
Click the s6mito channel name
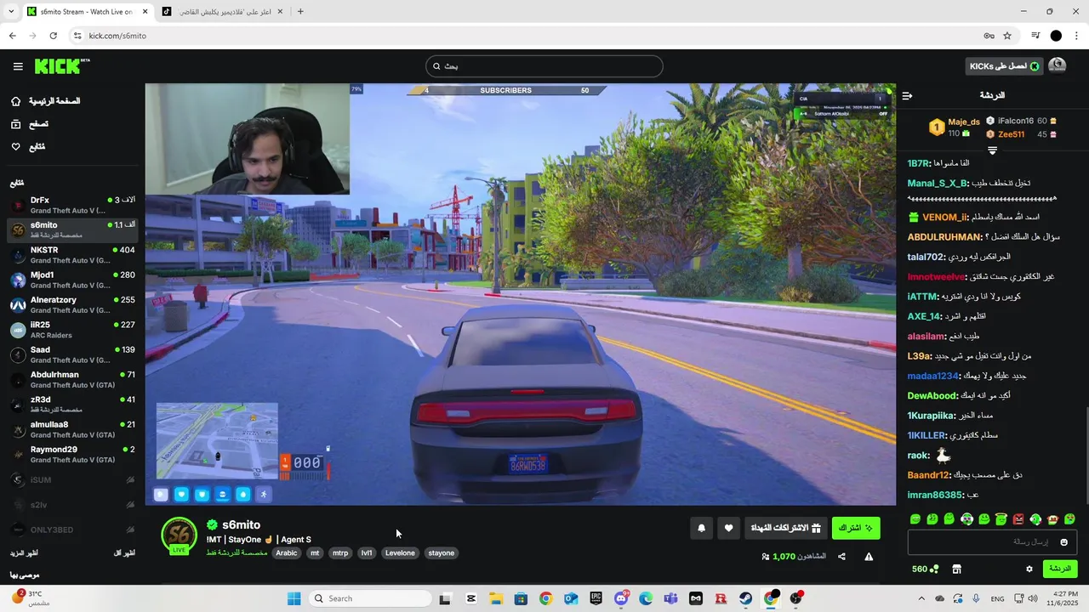tap(241, 525)
